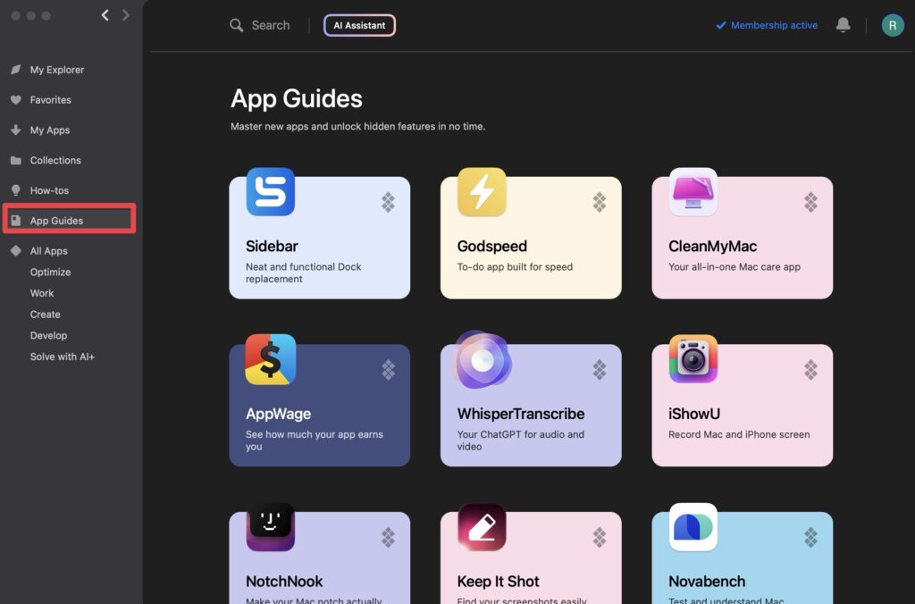Click 'Your all-in-one Mac care app' text
This screenshot has width=915, height=604.
click(x=735, y=266)
